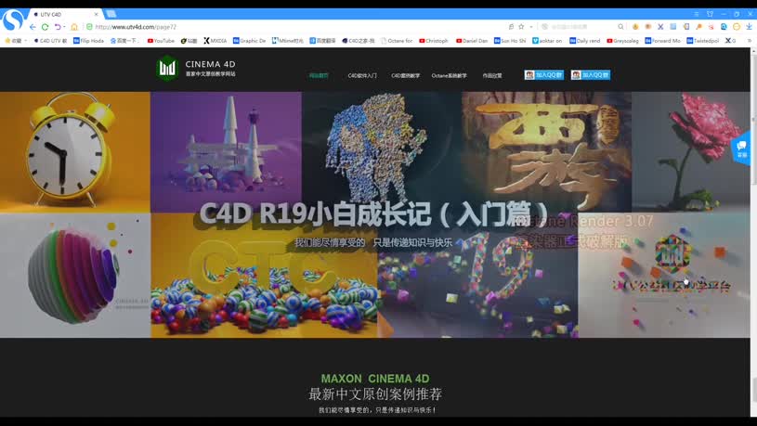Open the C4D case tutorials menu item

(406, 76)
